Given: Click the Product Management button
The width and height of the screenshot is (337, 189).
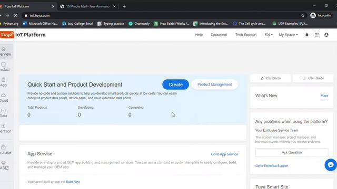Looking at the screenshot, I should click(214, 85).
